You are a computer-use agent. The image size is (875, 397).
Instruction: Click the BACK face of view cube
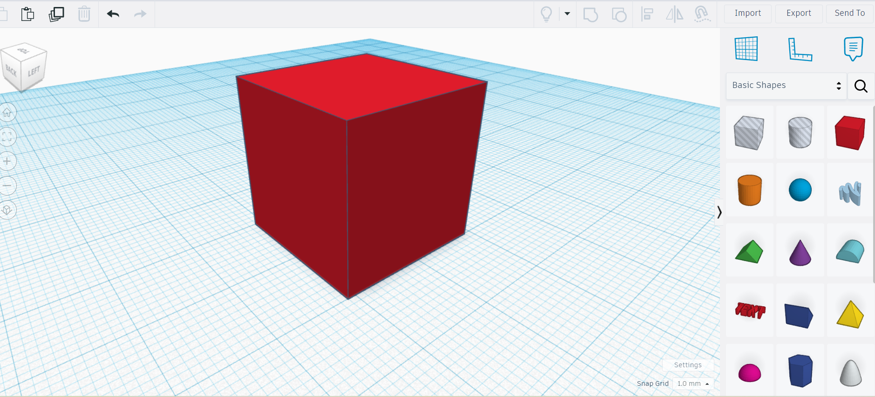(11, 71)
